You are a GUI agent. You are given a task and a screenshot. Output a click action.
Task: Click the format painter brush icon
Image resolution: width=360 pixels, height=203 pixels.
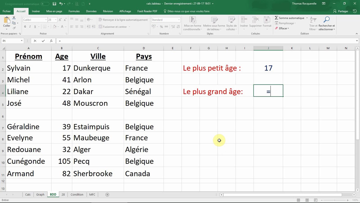click(14, 28)
